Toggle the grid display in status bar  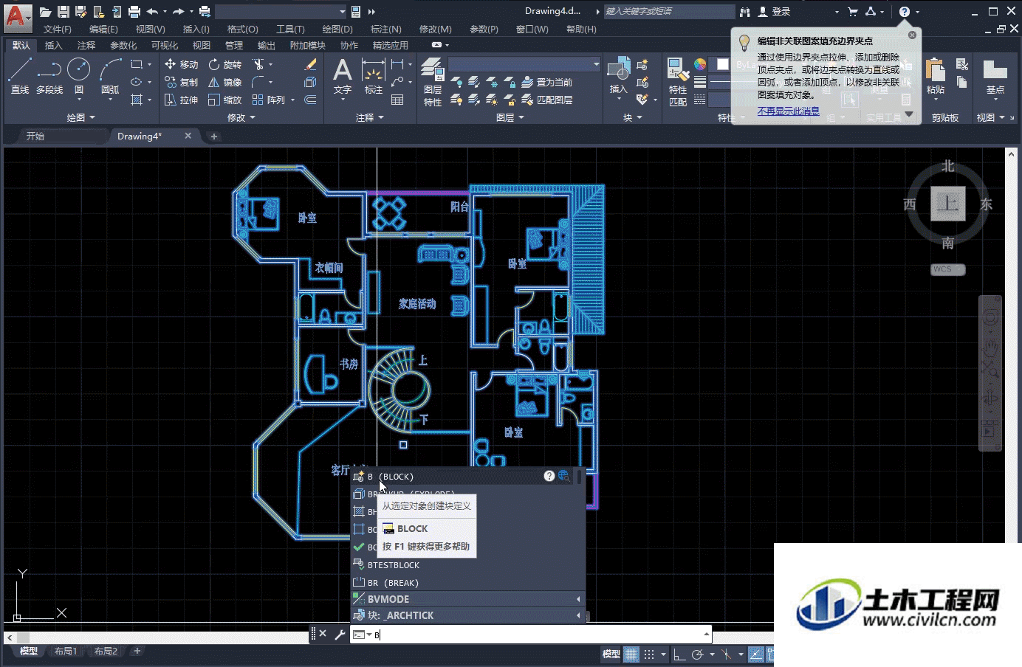631,654
